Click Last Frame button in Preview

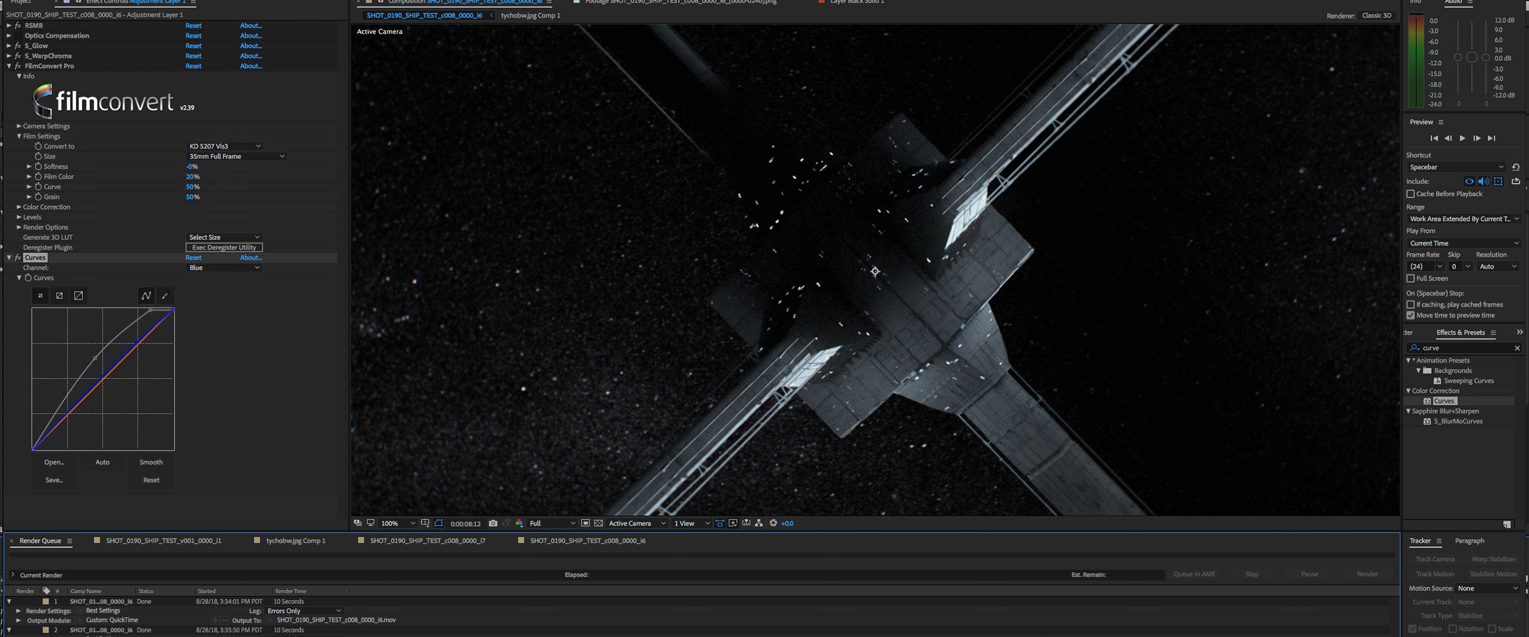coord(1491,139)
